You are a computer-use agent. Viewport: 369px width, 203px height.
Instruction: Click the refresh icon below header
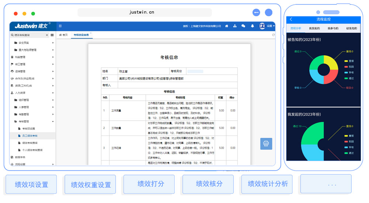click(x=273, y=35)
